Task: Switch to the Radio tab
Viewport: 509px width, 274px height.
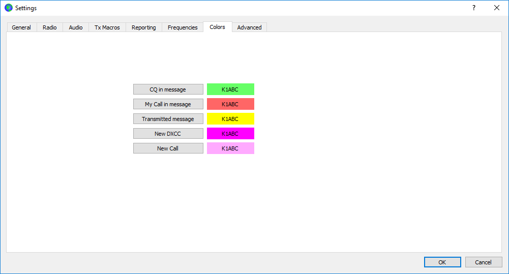Action: click(50, 27)
